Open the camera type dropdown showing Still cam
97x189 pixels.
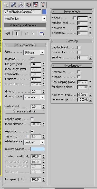coord(34,52)
